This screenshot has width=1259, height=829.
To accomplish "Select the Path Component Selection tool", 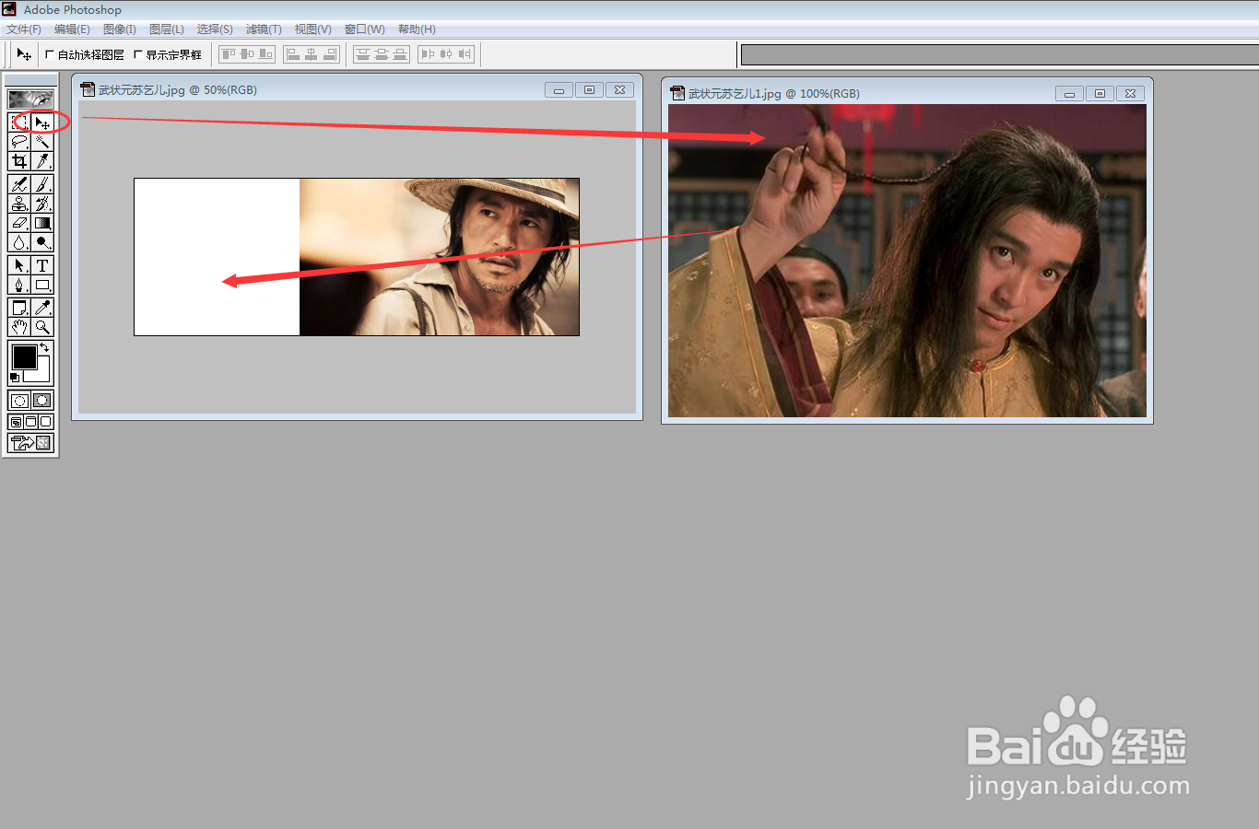I will pyautogui.click(x=19, y=265).
